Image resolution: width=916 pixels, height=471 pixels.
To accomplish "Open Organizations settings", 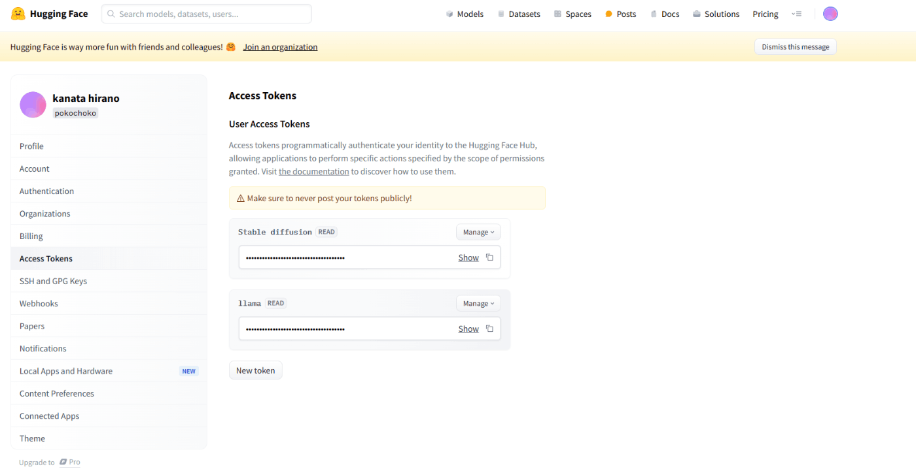I will [109, 214].
